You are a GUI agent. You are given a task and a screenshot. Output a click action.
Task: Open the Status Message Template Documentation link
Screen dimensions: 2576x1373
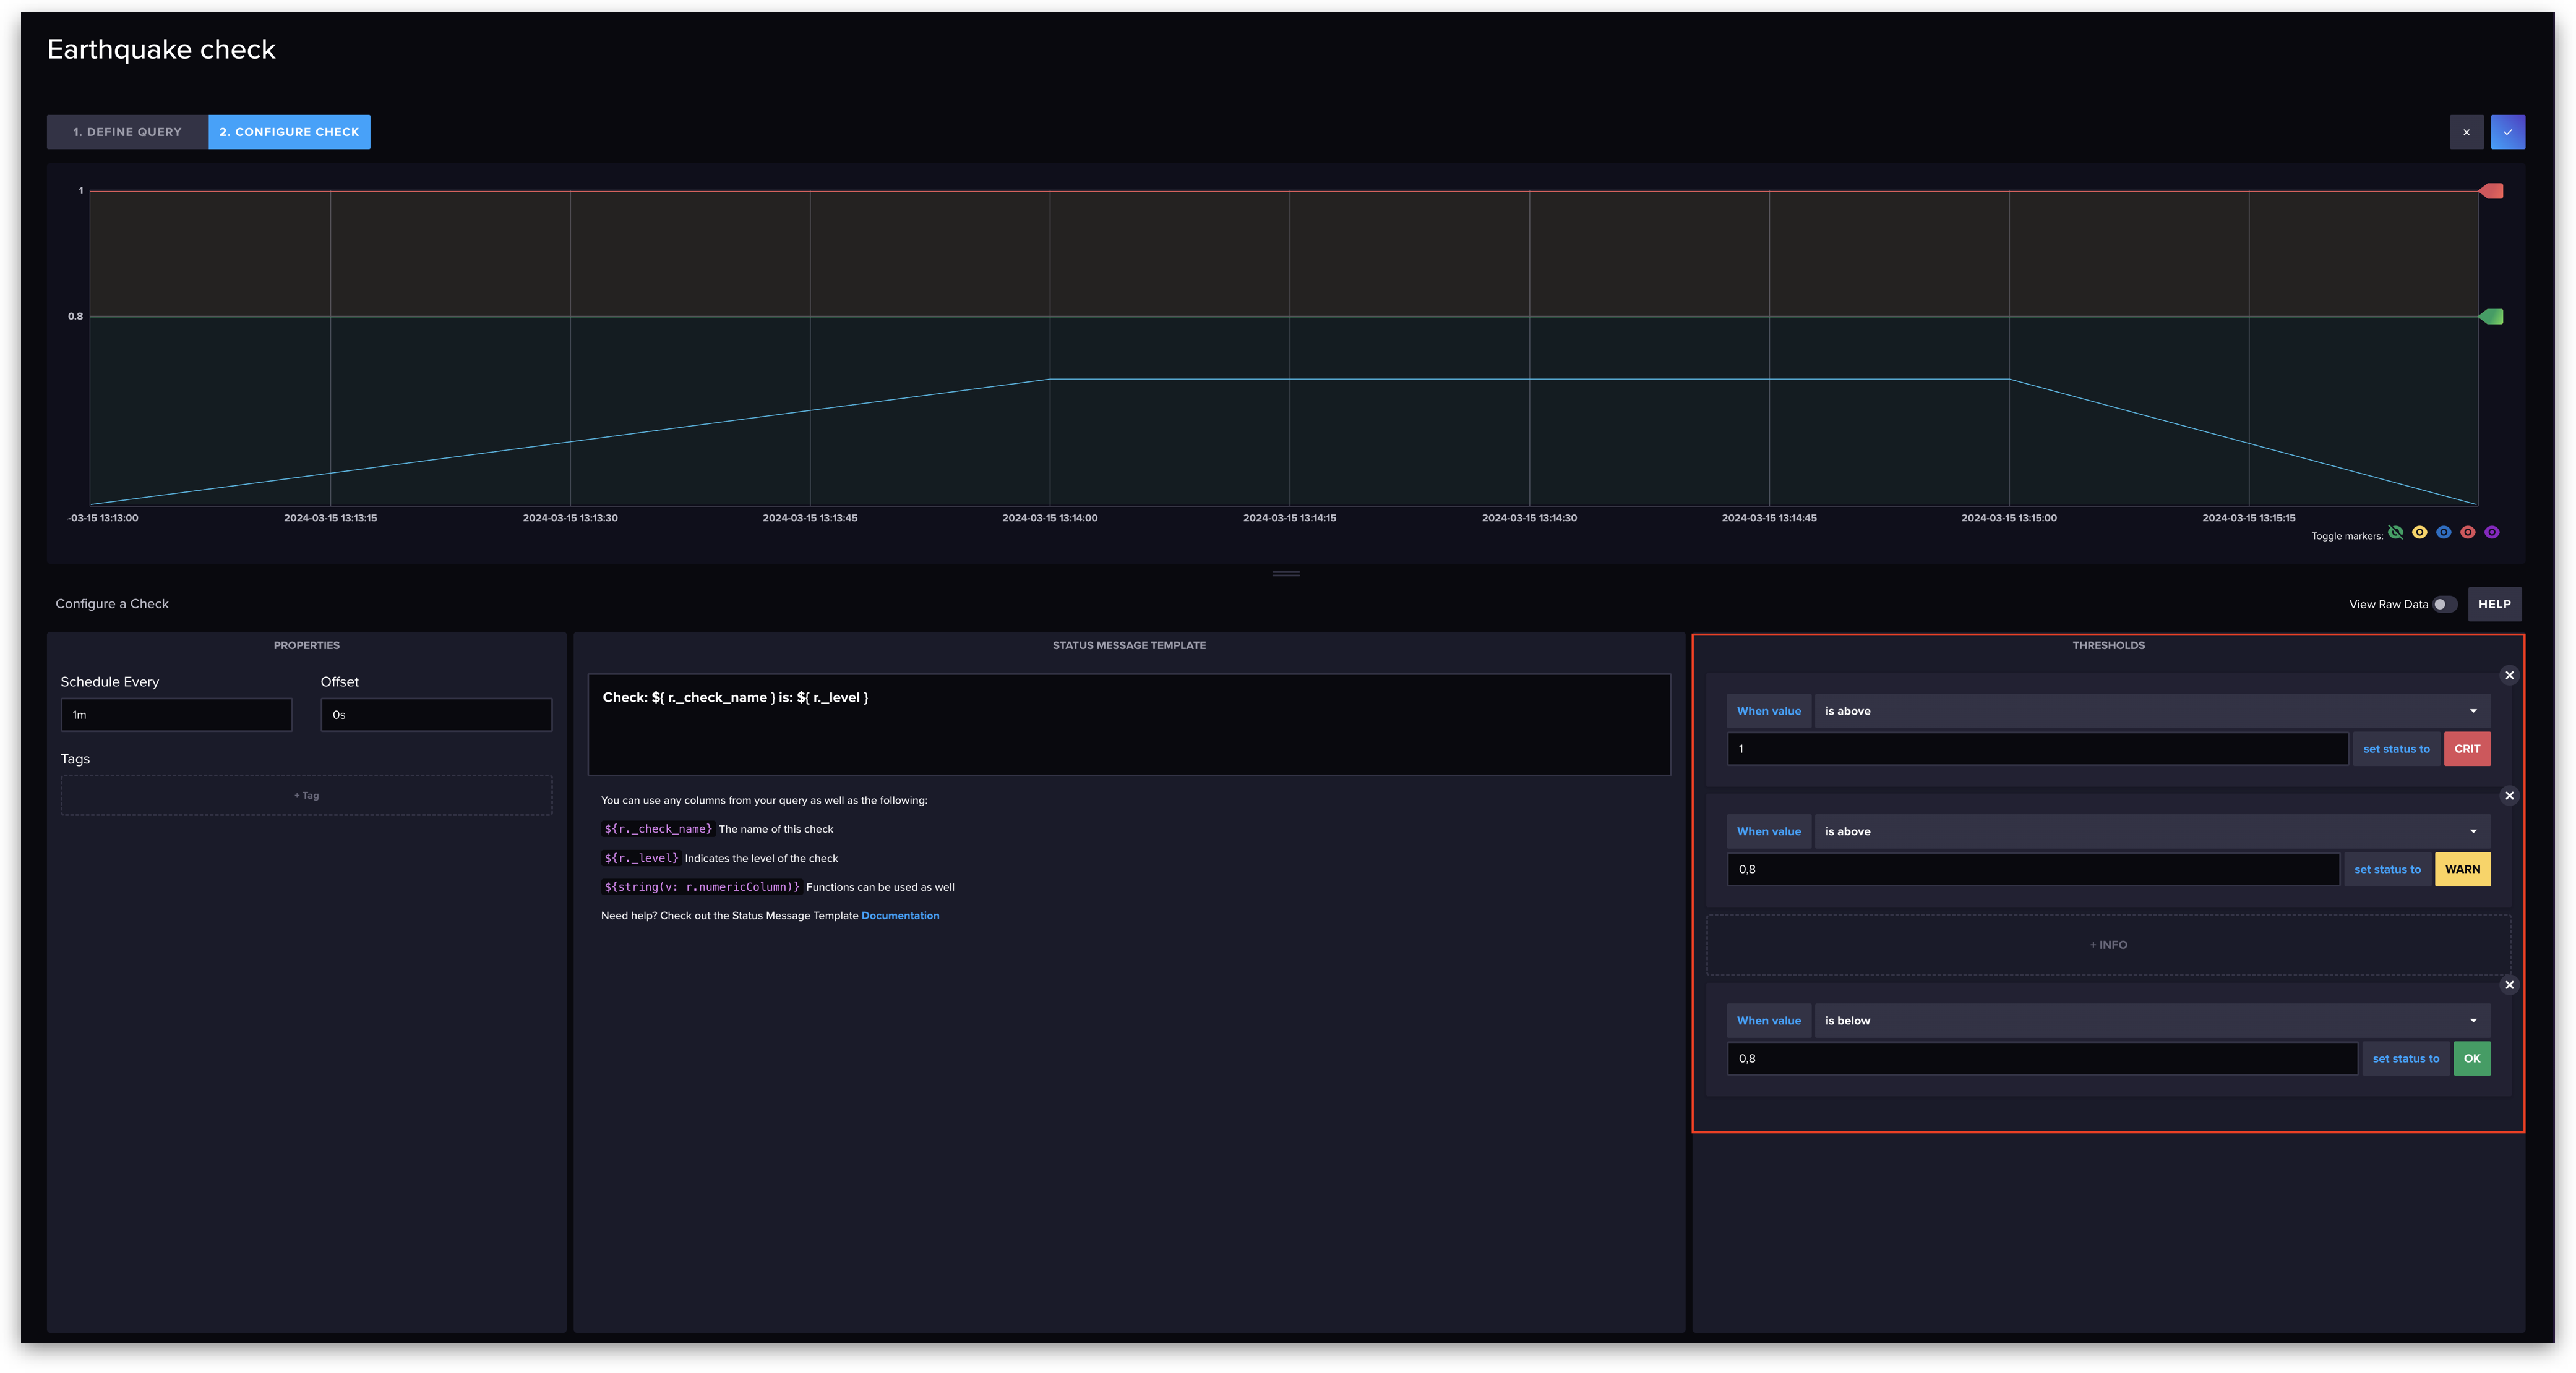point(900,916)
